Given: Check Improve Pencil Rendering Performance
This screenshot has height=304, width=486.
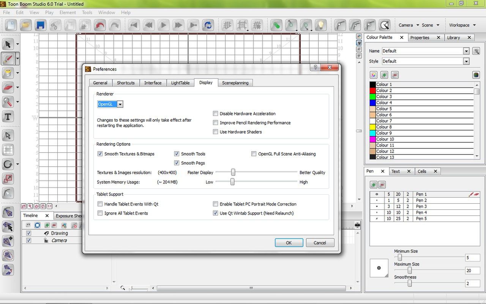Looking at the screenshot, I should tap(216, 123).
